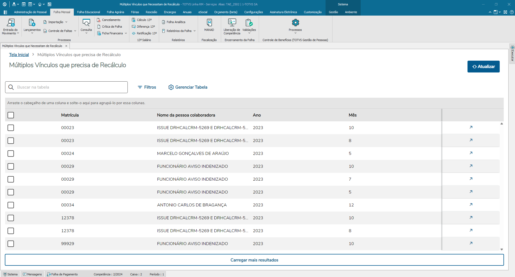Check the row for 00029 month 10
This screenshot has height=277, width=515.
11,166
